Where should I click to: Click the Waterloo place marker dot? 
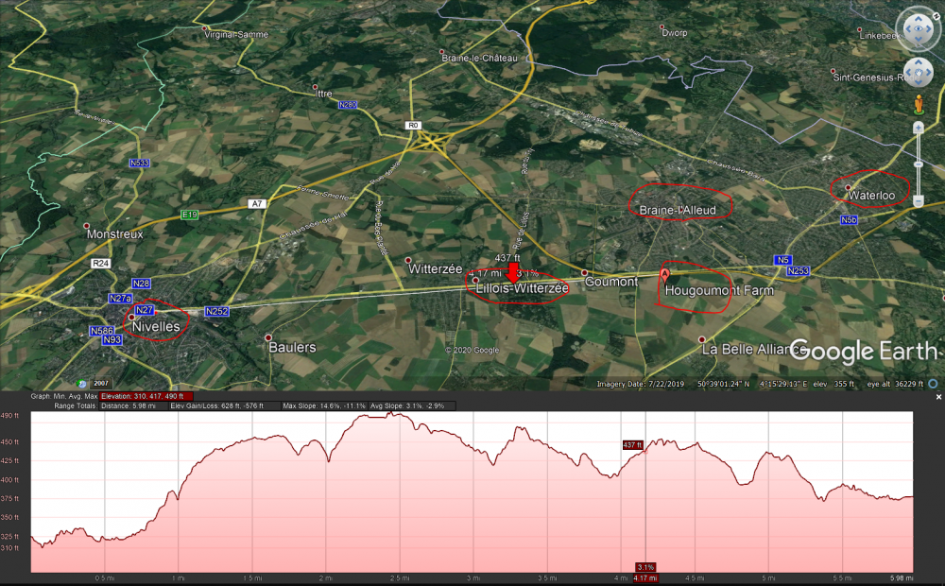point(848,187)
